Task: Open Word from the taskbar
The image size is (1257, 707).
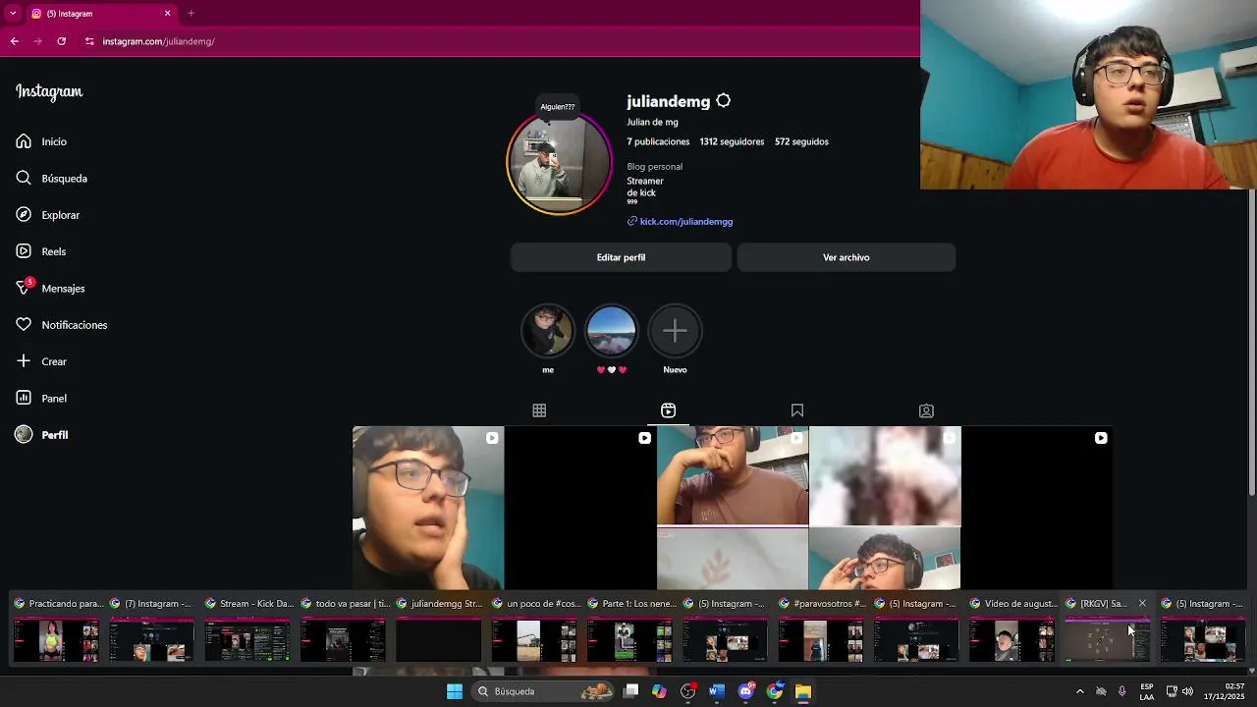Action: click(x=717, y=691)
